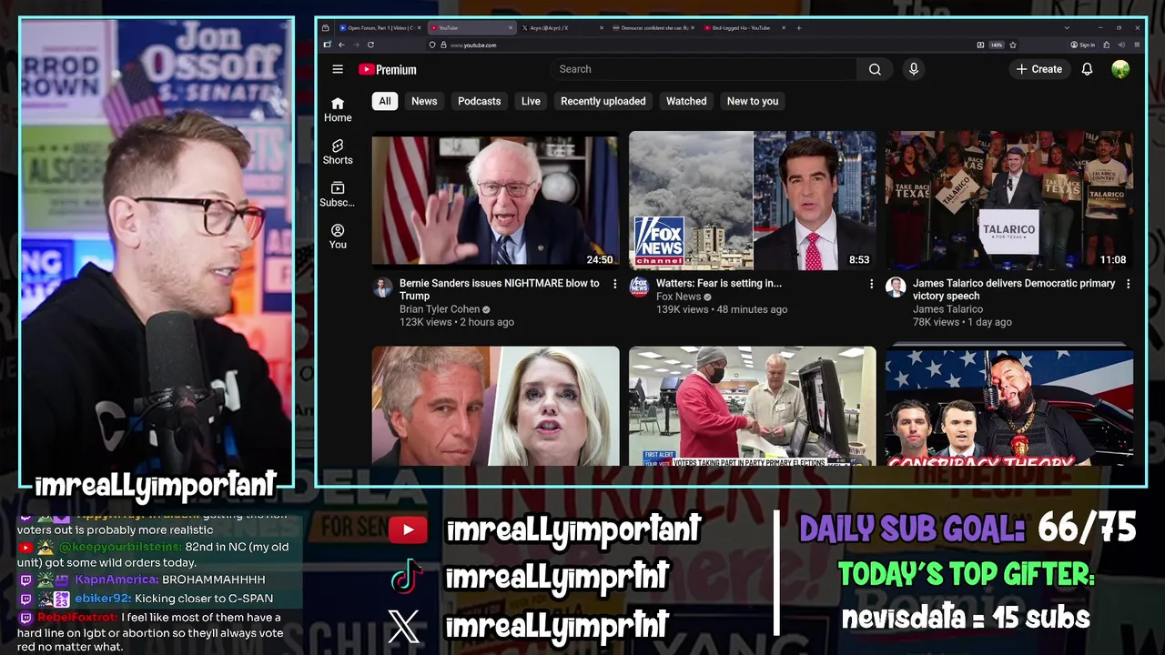
Task: Click 'Bernie Sanders issues NIGHTMARE blow' title
Action: (x=500, y=289)
